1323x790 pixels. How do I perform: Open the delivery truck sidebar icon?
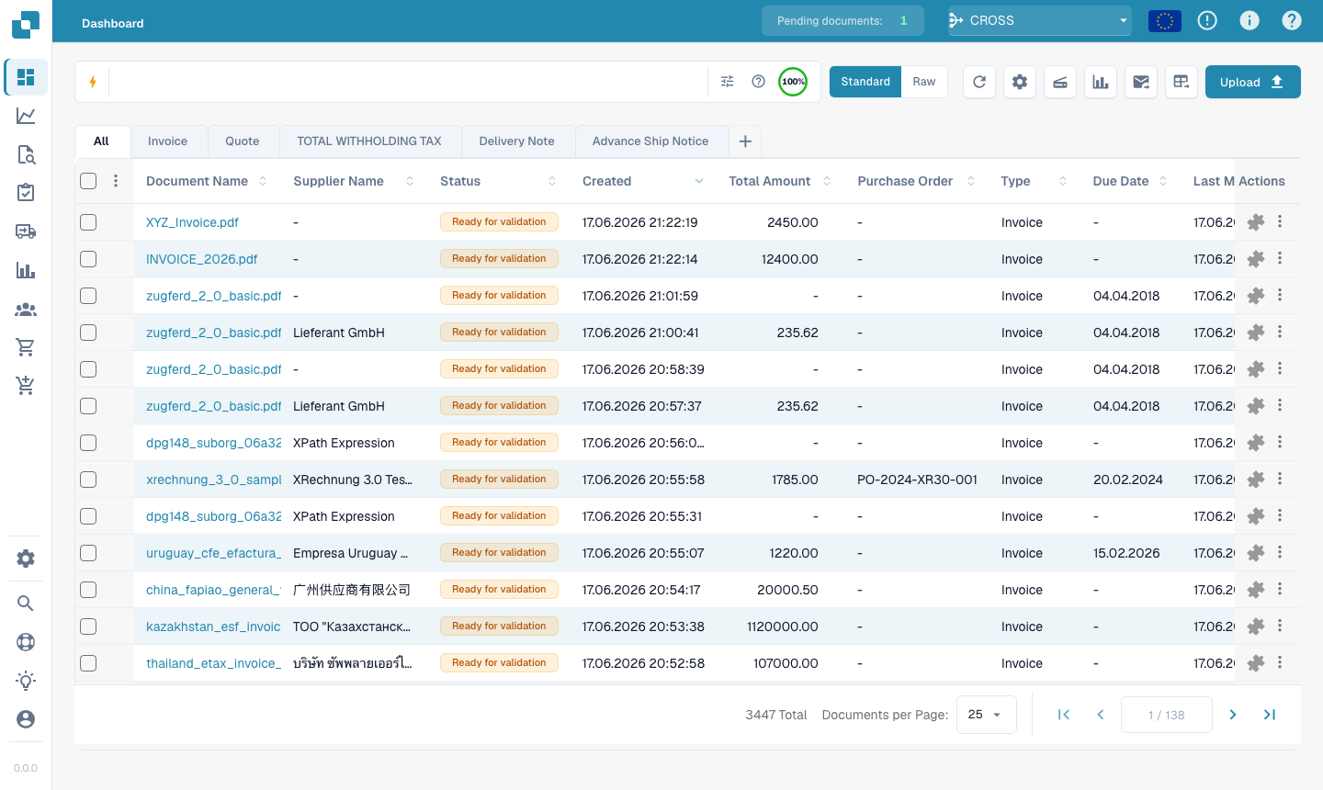(x=26, y=231)
